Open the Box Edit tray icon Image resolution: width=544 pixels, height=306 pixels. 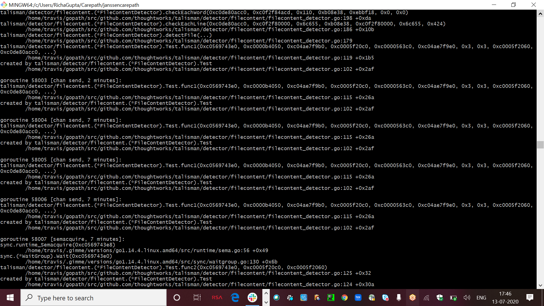click(358, 297)
